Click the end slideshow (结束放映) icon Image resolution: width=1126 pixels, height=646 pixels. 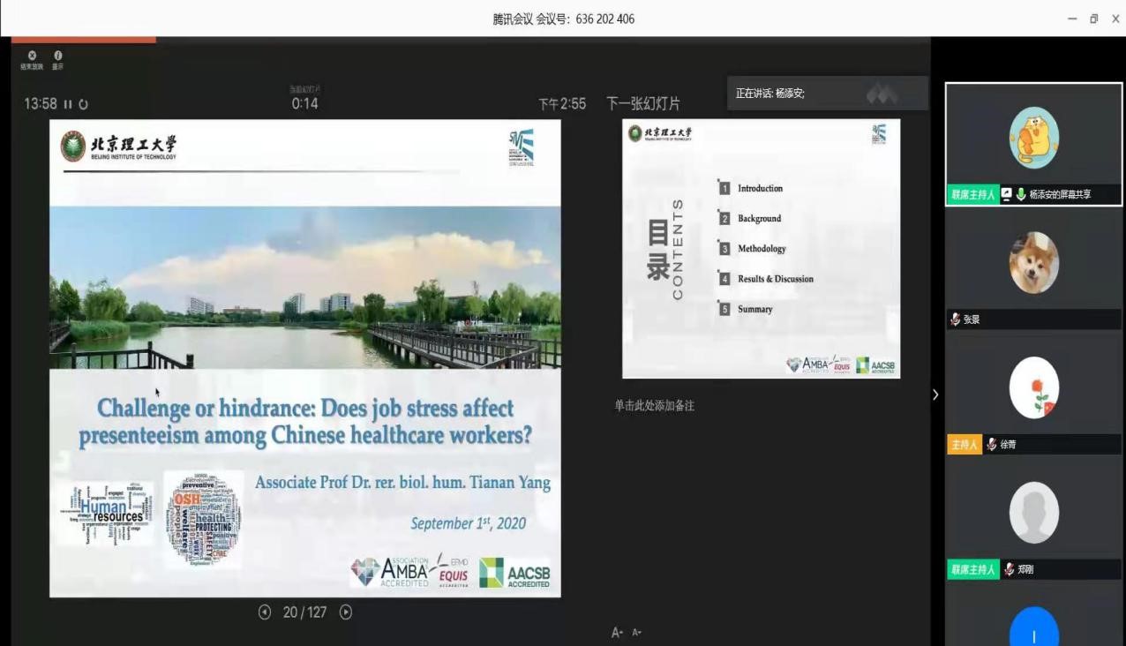pos(32,56)
